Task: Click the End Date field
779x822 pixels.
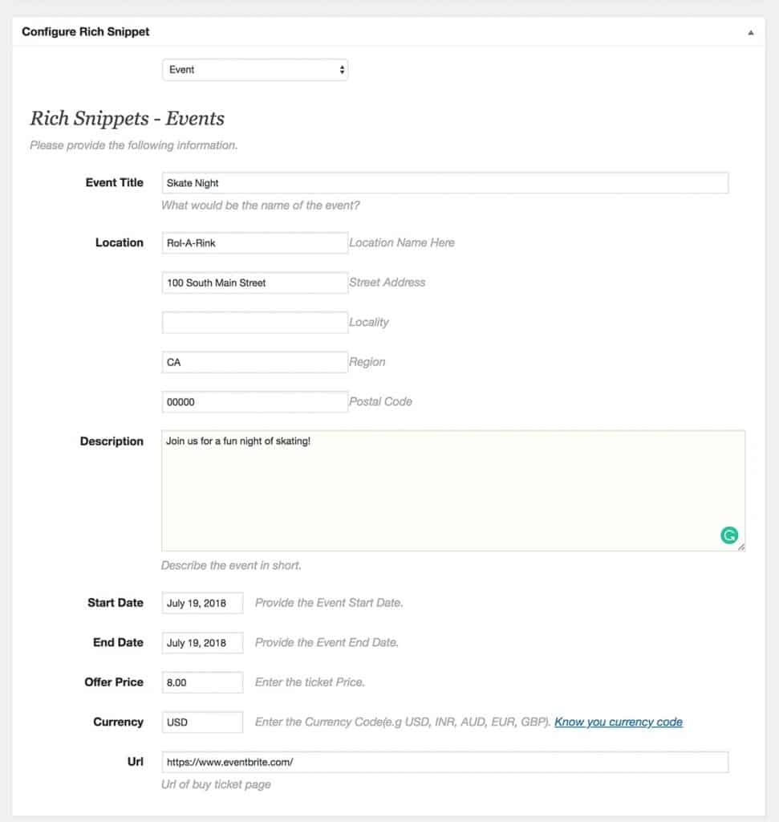Action: tap(202, 643)
